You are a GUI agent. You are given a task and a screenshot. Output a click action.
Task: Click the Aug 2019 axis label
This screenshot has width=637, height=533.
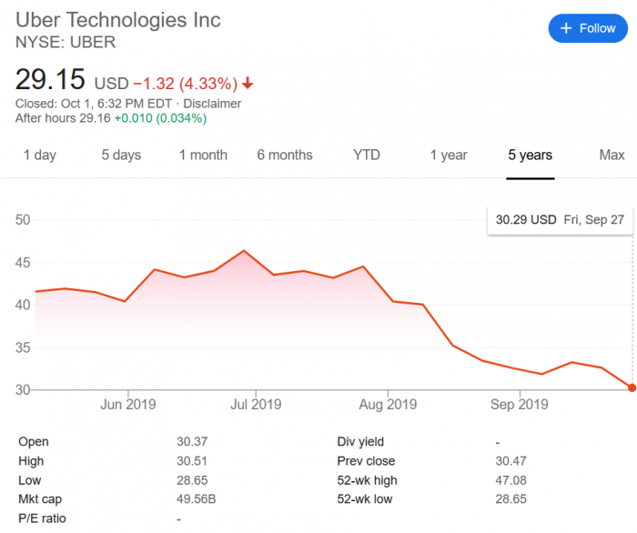click(388, 404)
